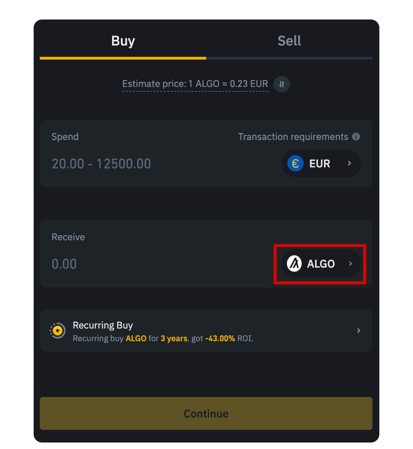This screenshot has height=449, width=413.
Task: Click the Euro currency coin icon
Action: coord(295,164)
